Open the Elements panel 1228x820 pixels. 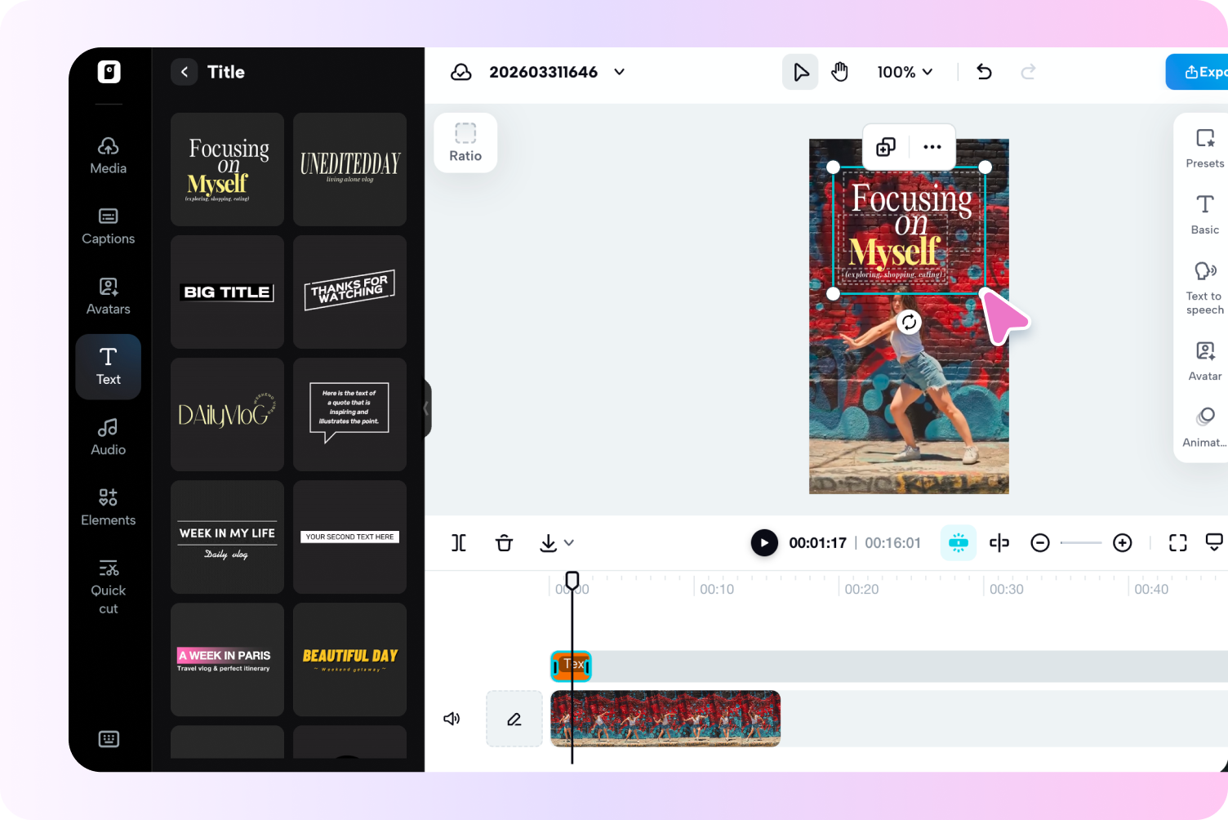click(108, 506)
